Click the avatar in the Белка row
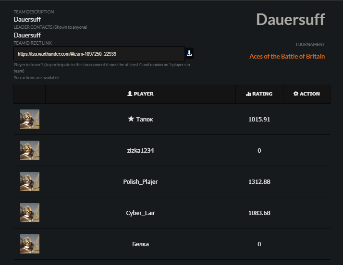Image resolution: width=343 pixels, height=265 pixels. click(30, 244)
